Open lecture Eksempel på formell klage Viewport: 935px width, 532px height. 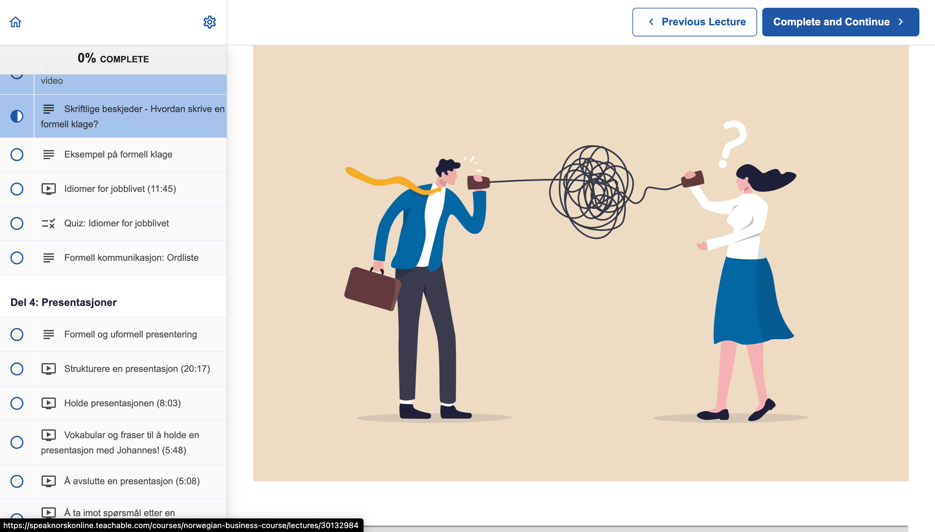(113, 155)
